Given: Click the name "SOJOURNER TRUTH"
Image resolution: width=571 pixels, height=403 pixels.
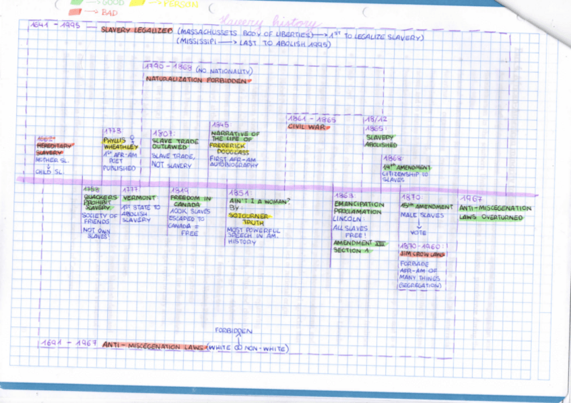Looking at the screenshot, I should click(250, 219).
